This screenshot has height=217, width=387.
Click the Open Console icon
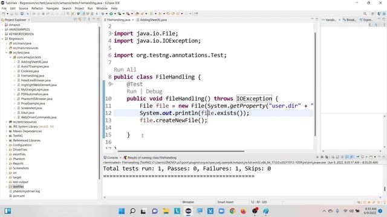point(371,157)
